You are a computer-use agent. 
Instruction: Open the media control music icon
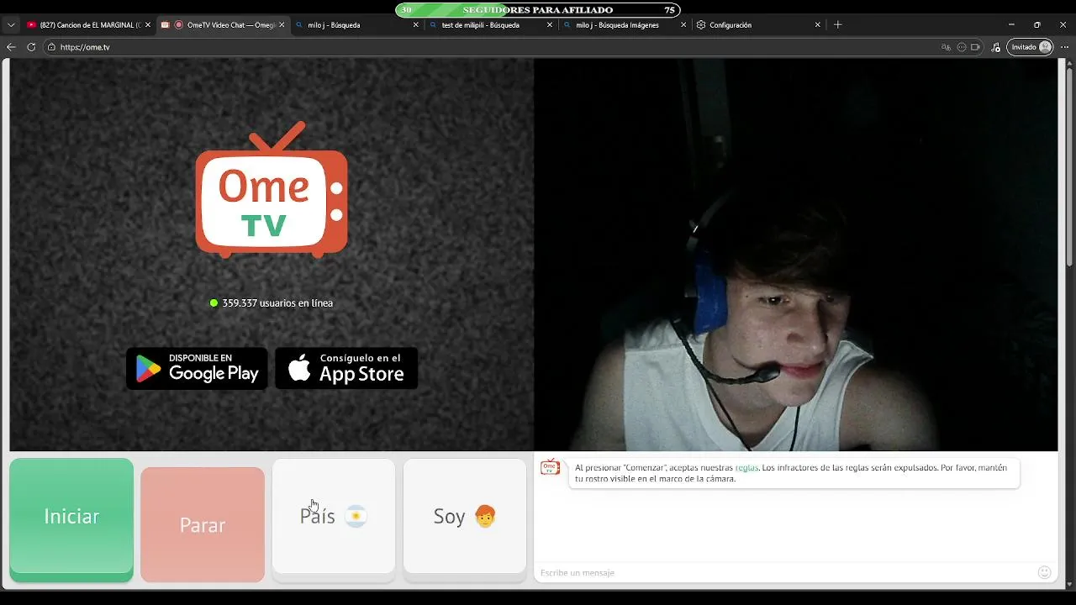(996, 47)
